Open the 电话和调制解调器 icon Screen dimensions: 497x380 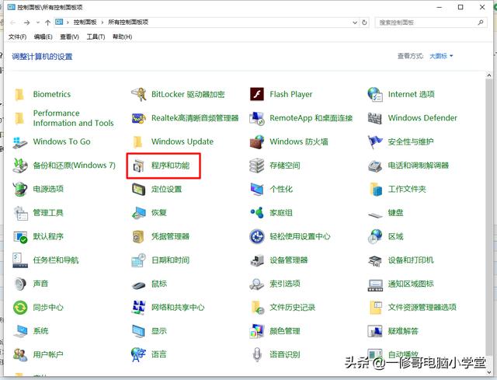375,166
